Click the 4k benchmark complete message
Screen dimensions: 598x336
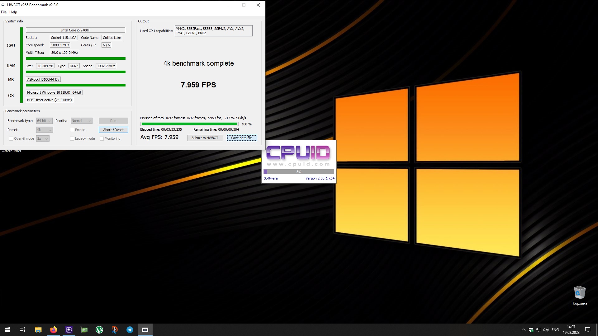click(x=198, y=63)
